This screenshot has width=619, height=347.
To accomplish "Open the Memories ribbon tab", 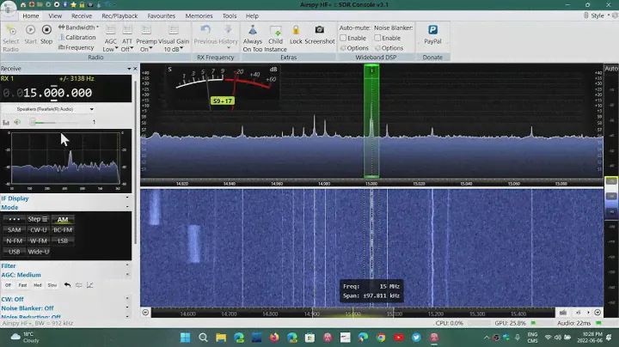I will (x=199, y=15).
